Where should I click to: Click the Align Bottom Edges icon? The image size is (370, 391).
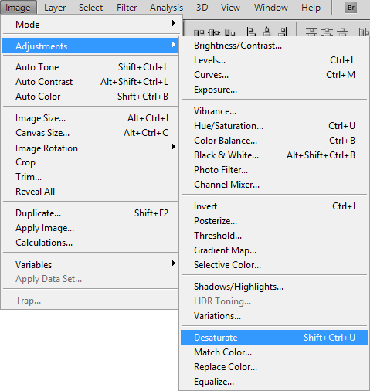pos(229,32)
